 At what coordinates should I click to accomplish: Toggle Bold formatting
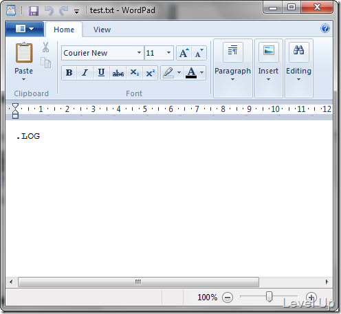coord(69,73)
